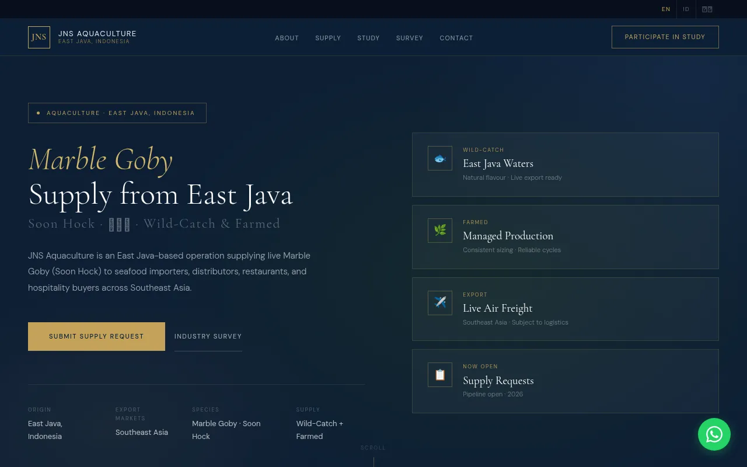Navigate to the Survey section
Screen dimensions: 747x467
410,38
